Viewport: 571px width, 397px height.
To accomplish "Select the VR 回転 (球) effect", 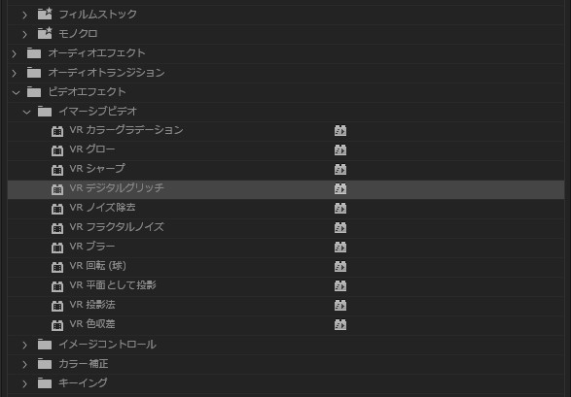I will point(286,267).
